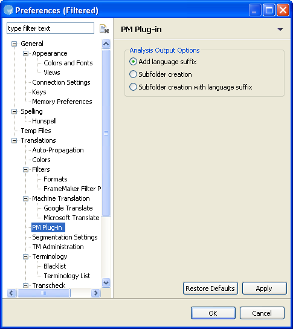Image resolution: width=293 pixels, height=329 pixels.
Task: Click the vertical scrollbar thumb
Action: tap(106, 133)
